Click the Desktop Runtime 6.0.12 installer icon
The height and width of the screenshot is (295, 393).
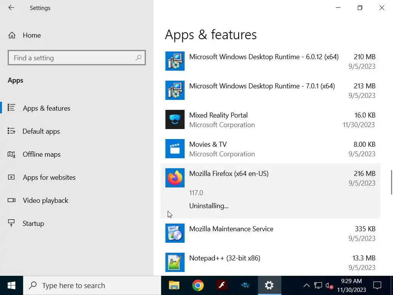pyautogui.click(x=175, y=61)
